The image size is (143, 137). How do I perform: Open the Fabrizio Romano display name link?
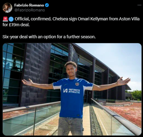click(x=29, y=5)
